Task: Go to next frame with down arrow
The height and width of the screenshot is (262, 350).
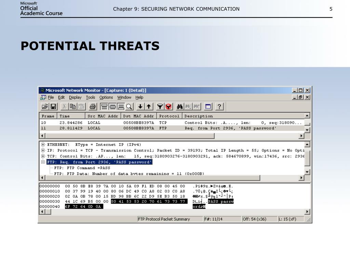Action: [x=140, y=107]
